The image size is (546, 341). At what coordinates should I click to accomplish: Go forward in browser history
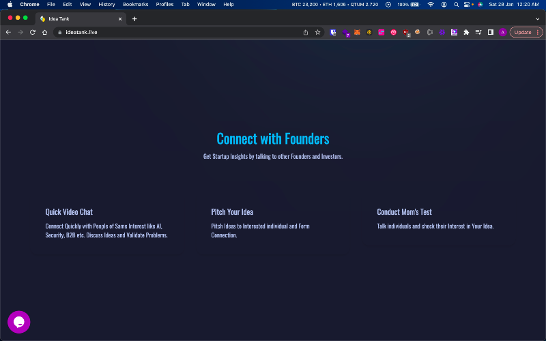pyautogui.click(x=20, y=32)
